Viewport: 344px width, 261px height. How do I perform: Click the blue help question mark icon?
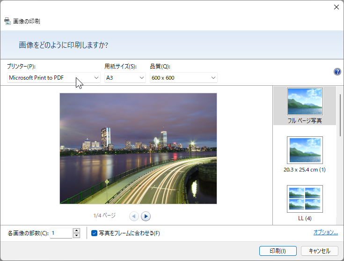[337, 72]
